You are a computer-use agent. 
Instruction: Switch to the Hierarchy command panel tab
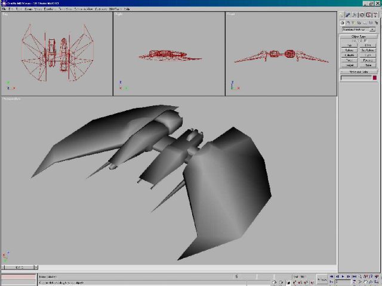tap(354, 15)
